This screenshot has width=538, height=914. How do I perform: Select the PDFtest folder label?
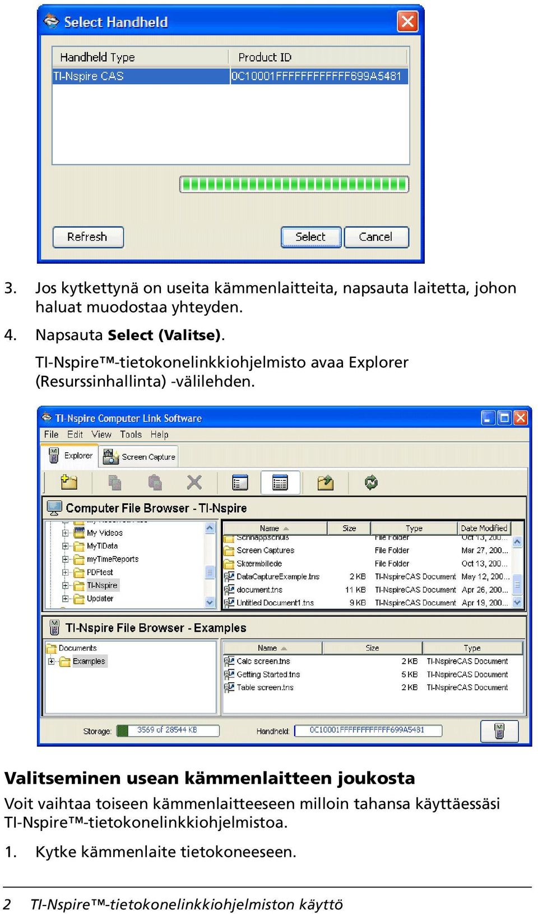click(x=100, y=572)
